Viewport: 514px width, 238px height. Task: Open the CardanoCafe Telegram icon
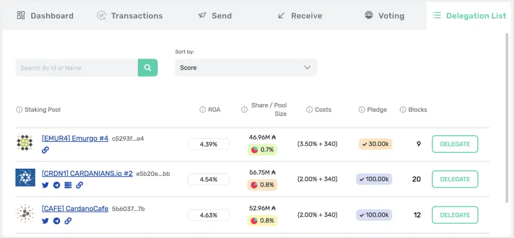(x=57, y=221)
